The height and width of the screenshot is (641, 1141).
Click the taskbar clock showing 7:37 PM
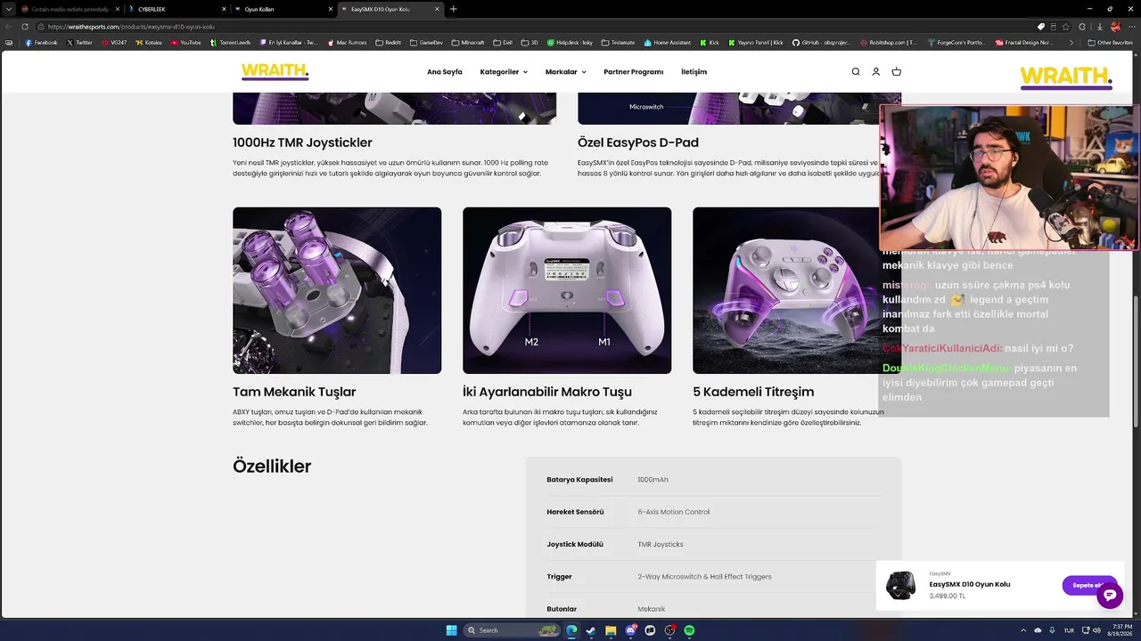(x=1118, y=630)
